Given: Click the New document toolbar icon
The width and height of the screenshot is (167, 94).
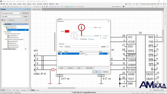Looking at the screenshot, I should (1, 7).
